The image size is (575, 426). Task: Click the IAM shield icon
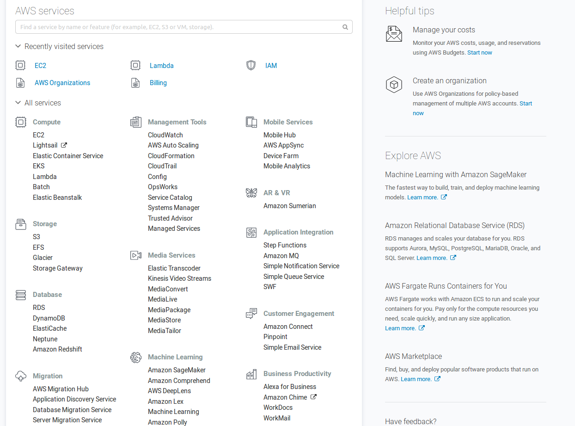coord(251,66)
